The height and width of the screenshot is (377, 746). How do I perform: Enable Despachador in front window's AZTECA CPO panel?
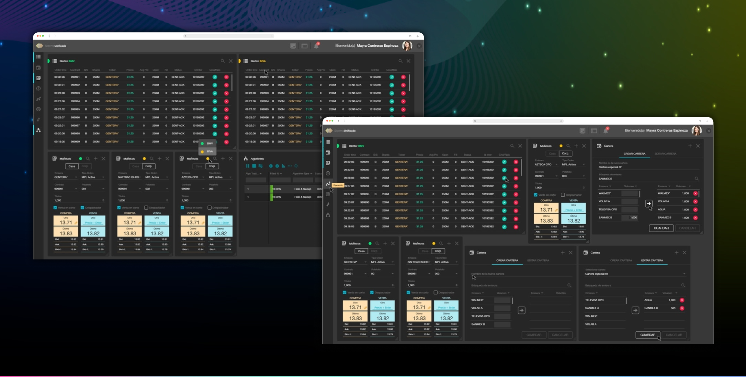tap(563, 195)
